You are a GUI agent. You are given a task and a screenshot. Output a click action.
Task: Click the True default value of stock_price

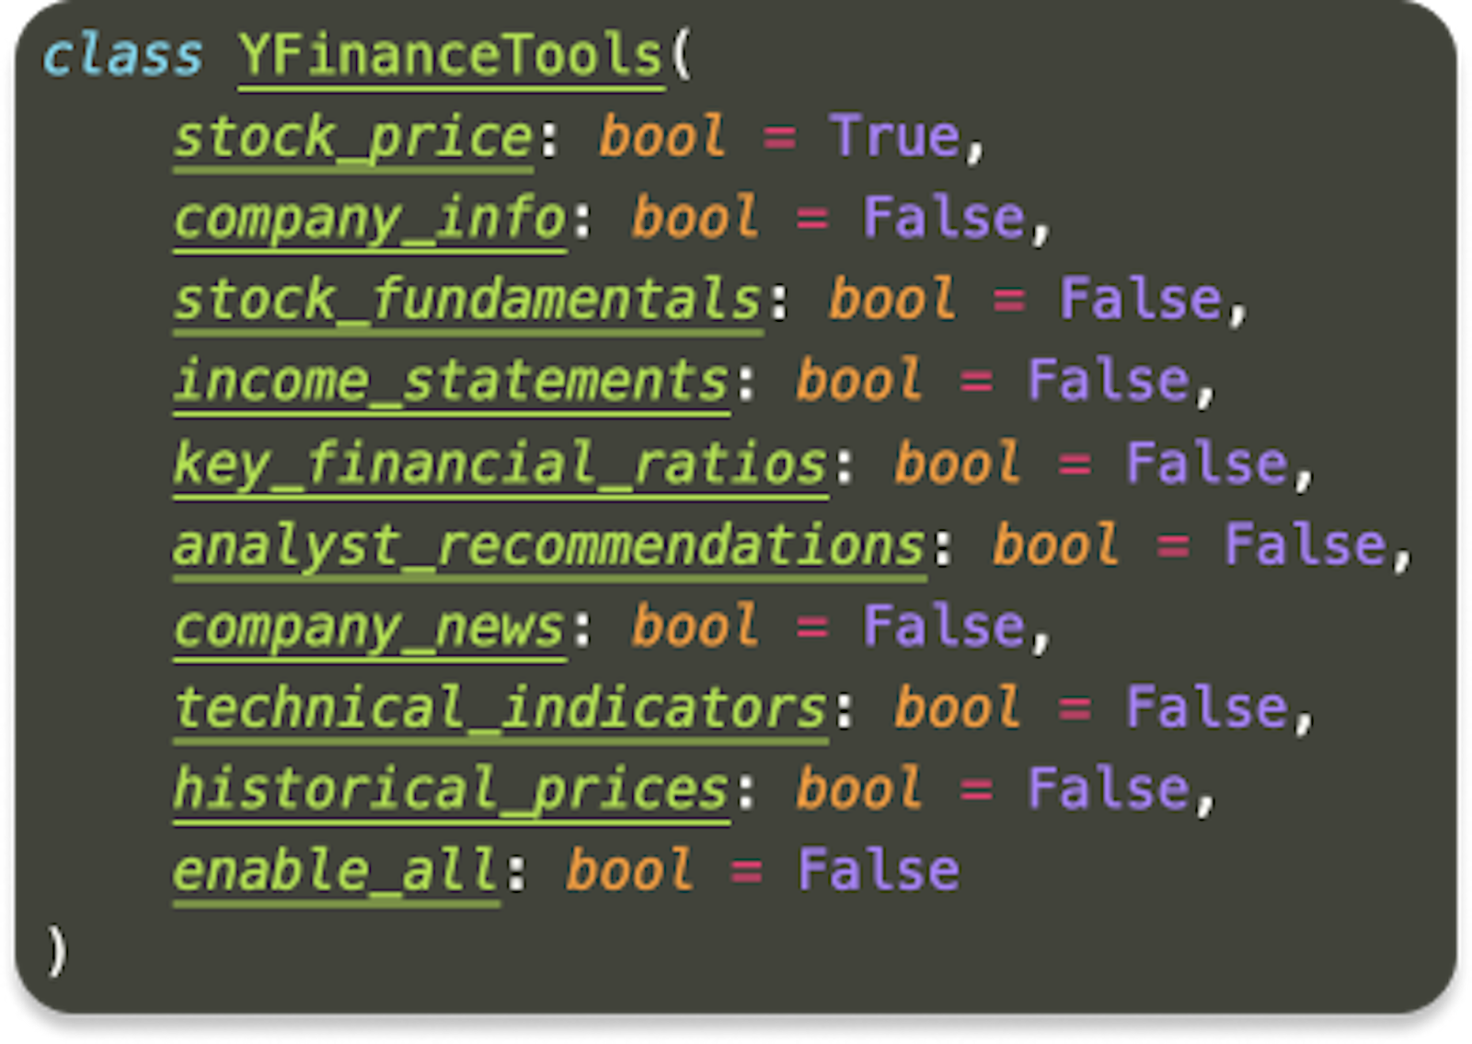click(x=895, y=138)
